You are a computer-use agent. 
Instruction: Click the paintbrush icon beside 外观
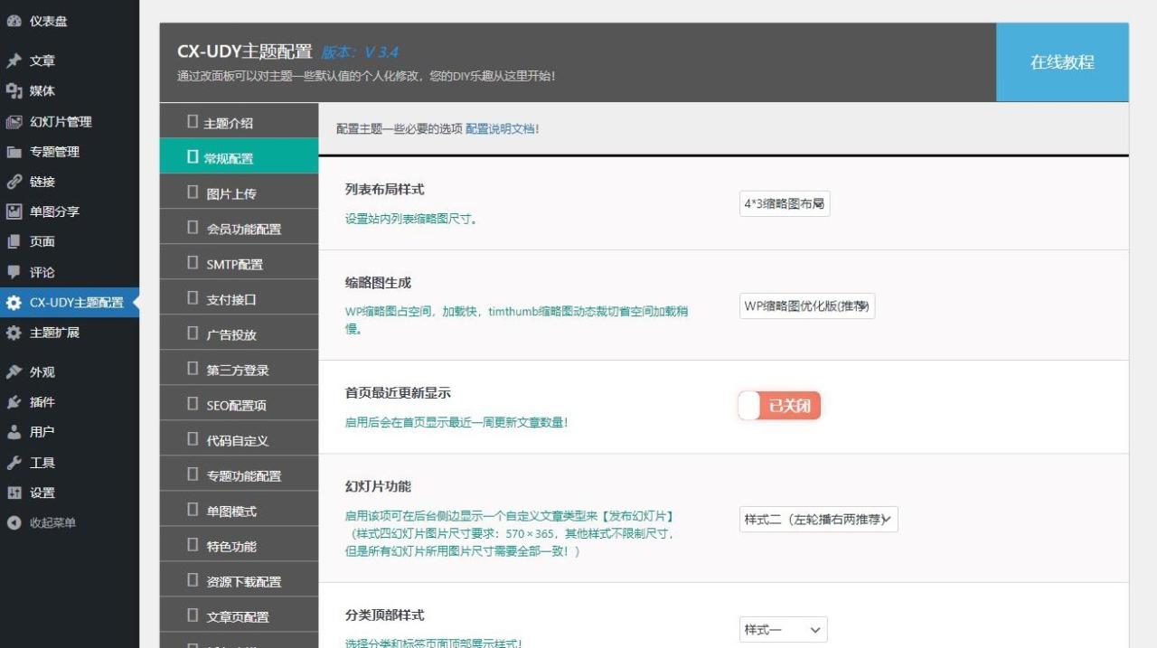point(14,371)
